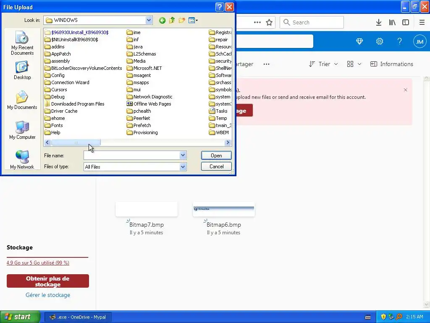Click the file list scroll right arrow
Viewport: 430px width, 323px height.
tap(228, 143)
